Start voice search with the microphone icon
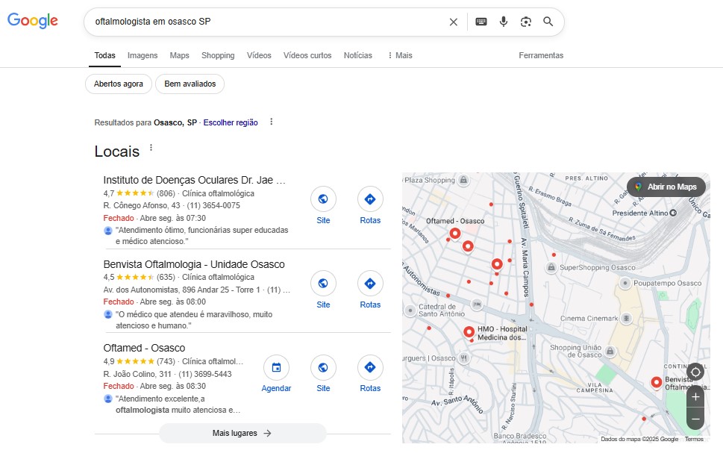Image resolution: width=723 pixels, height=462 pixels. pos(504,22)
